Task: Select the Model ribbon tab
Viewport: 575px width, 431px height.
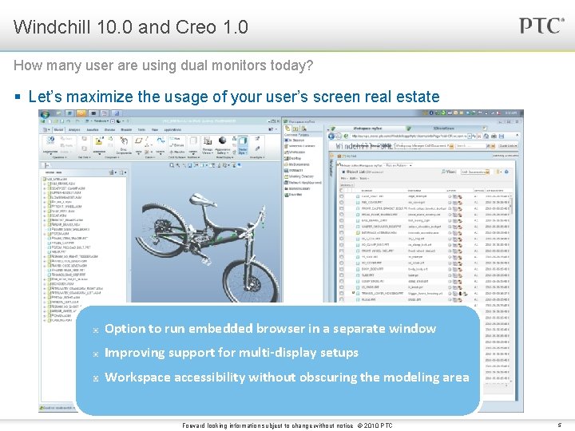Action: [x=58, y=130]
